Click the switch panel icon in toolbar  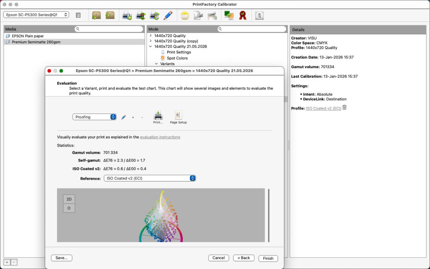point(260,16)
